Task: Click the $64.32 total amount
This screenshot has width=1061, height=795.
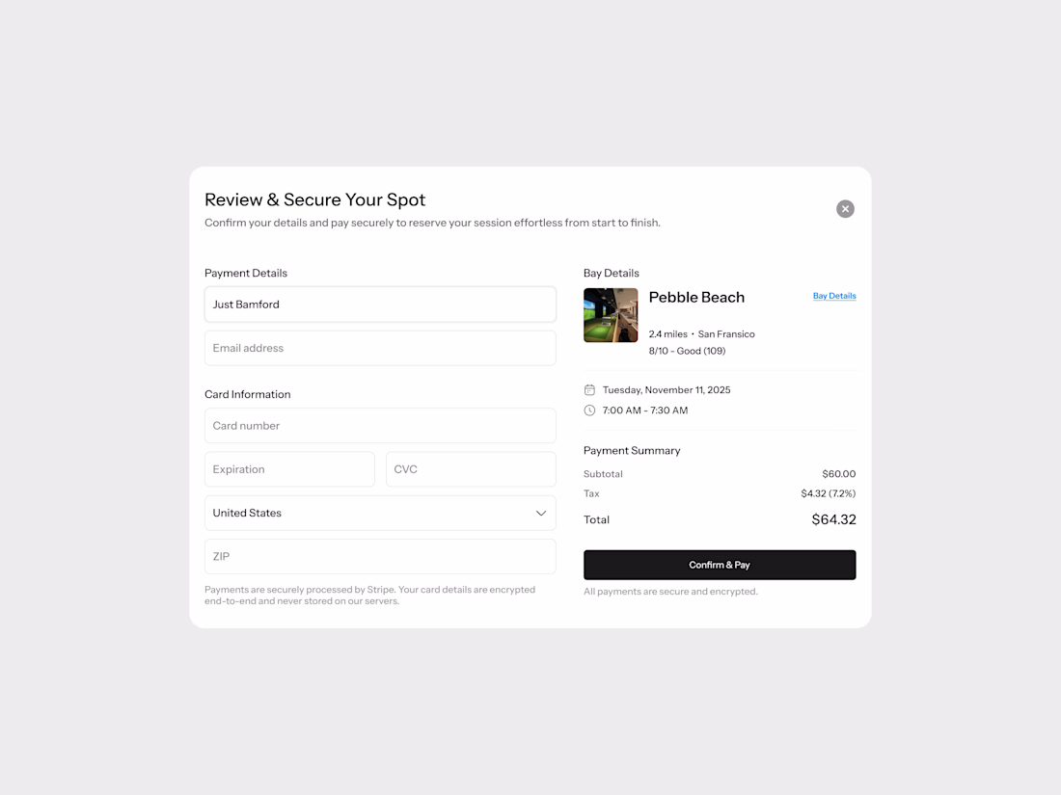Action: pos(833,519)
